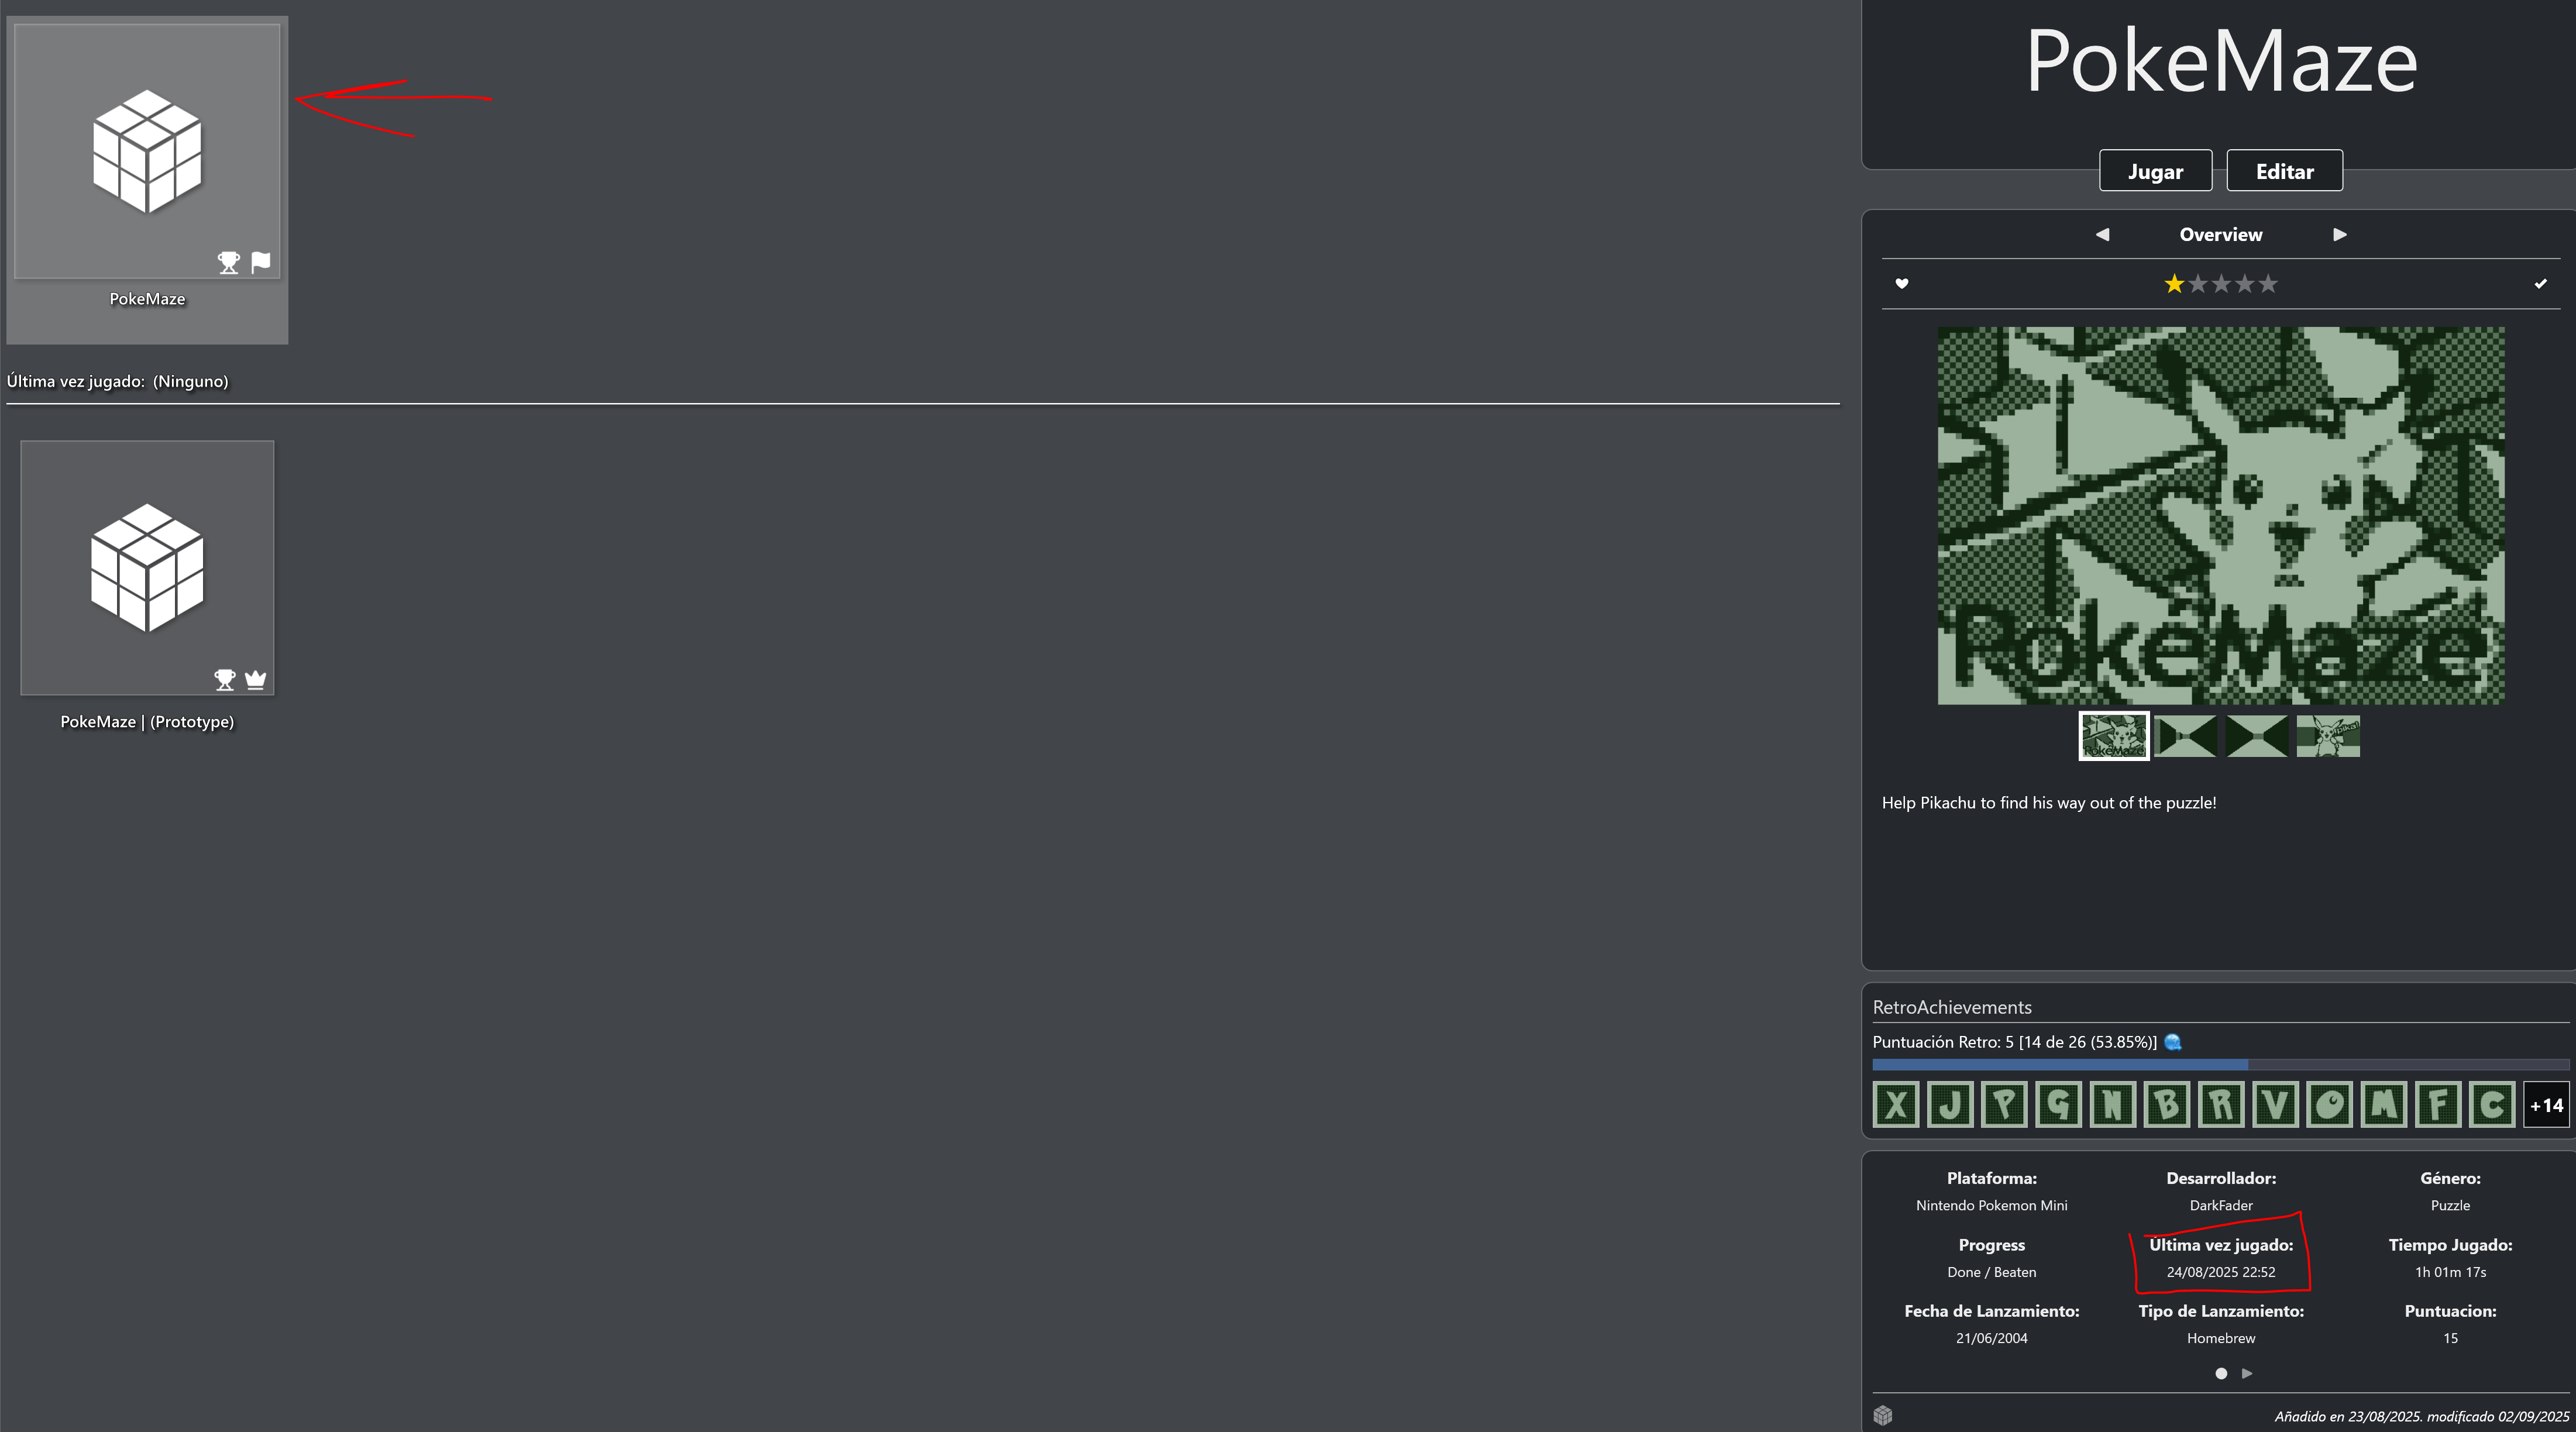The image size is (2576, 1432).
Task: Click trophy icon on PokeMaze Prototype cover
Action: point(225,680)
